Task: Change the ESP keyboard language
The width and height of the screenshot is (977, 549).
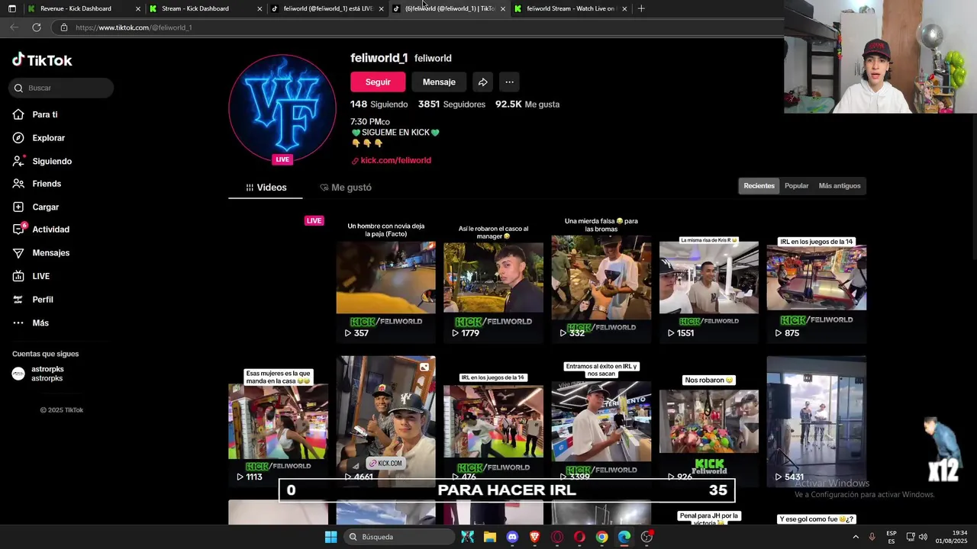Action: click(892, 537)
